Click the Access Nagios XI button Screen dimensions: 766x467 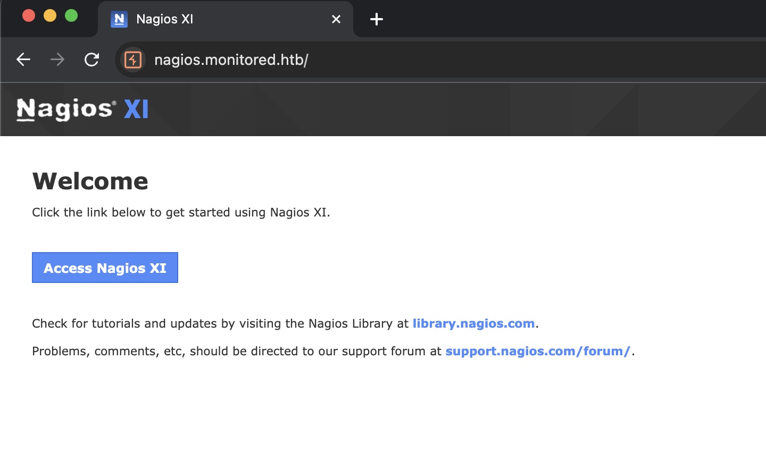click(105, 268)
